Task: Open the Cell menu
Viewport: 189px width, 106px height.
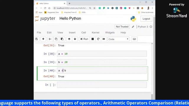Action: pyautogui.click(x=84, y=33)
